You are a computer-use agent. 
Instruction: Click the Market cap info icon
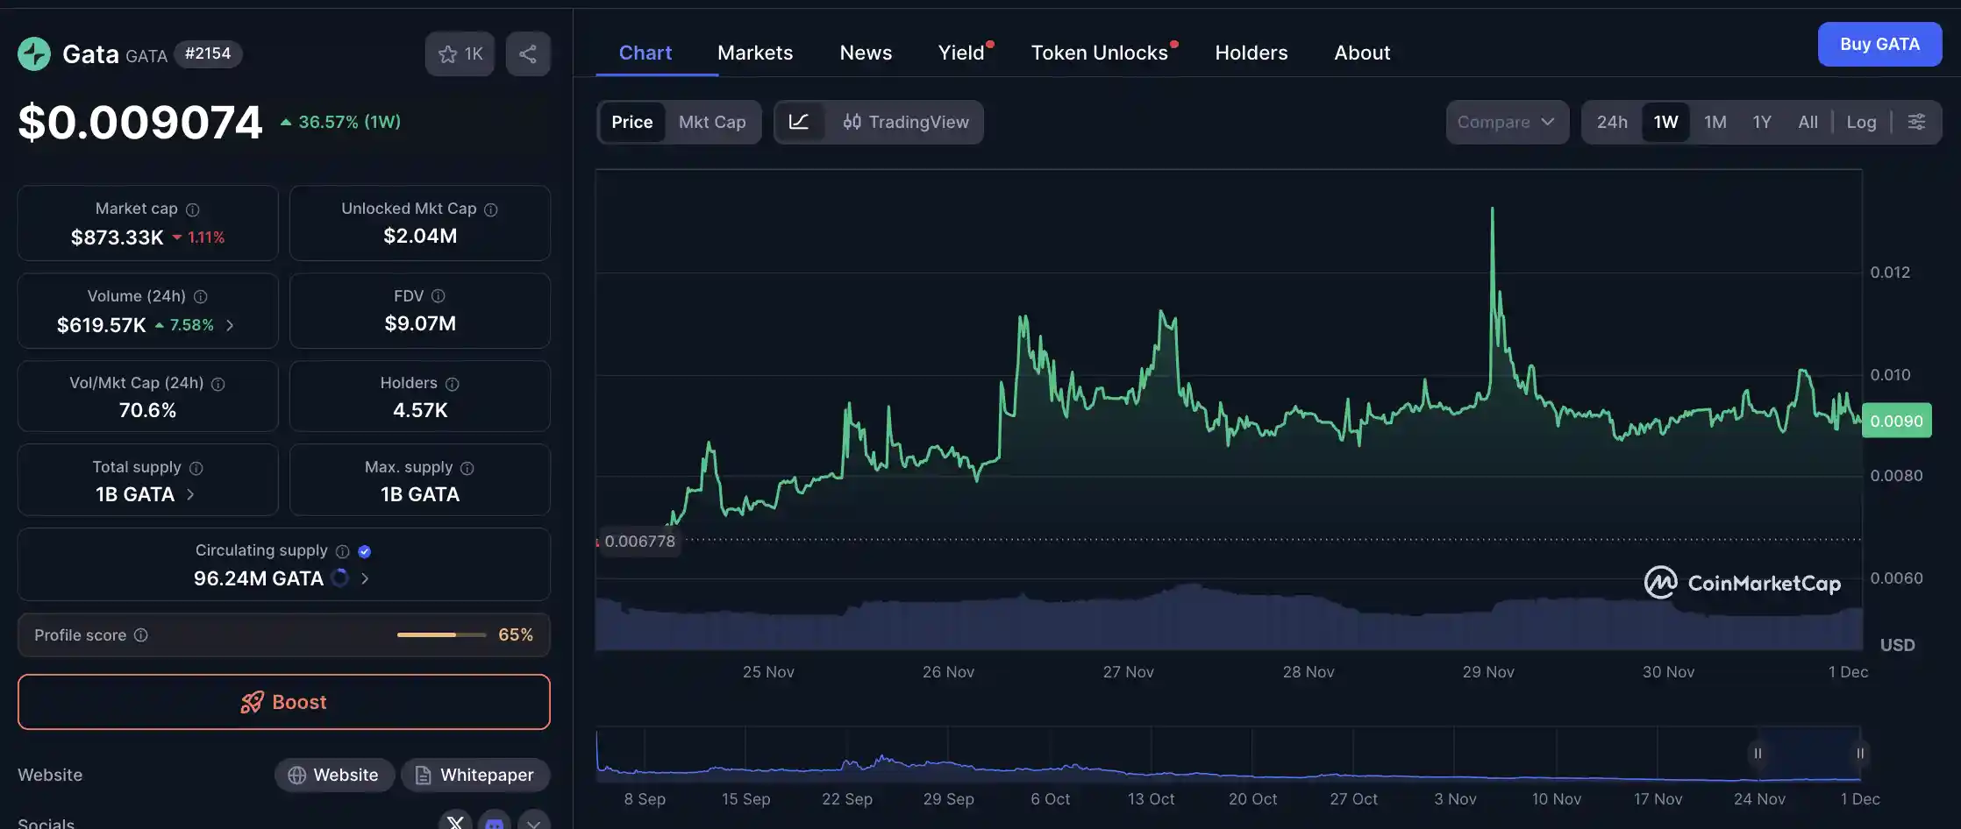191,209
